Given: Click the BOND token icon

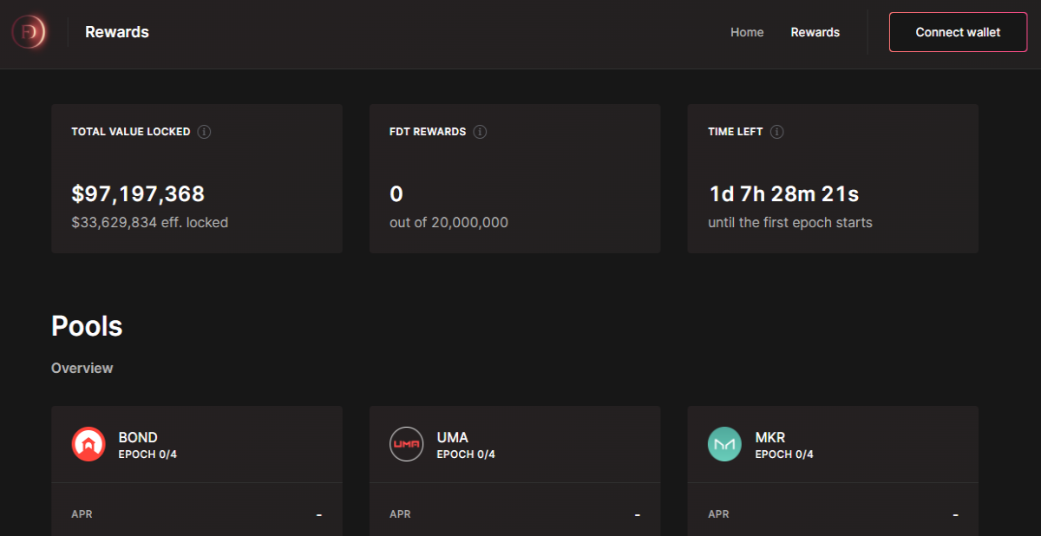Looking at the screenshot, I should (88, 444).
